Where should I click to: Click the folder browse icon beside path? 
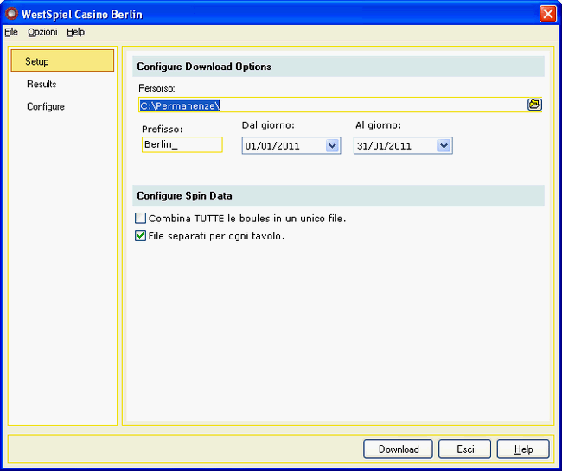(534, 105)
